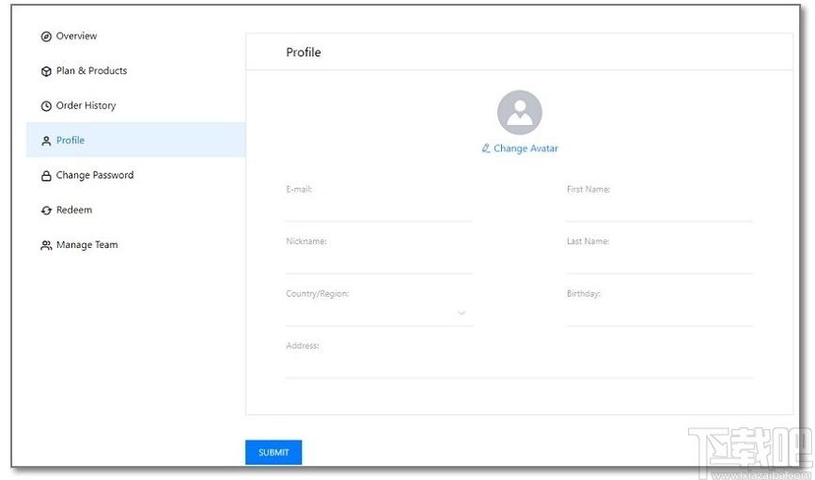Viewport: 815px width, 480px height.
Task: Expand the Country/Region dropdown arrow
Action: 462,313
